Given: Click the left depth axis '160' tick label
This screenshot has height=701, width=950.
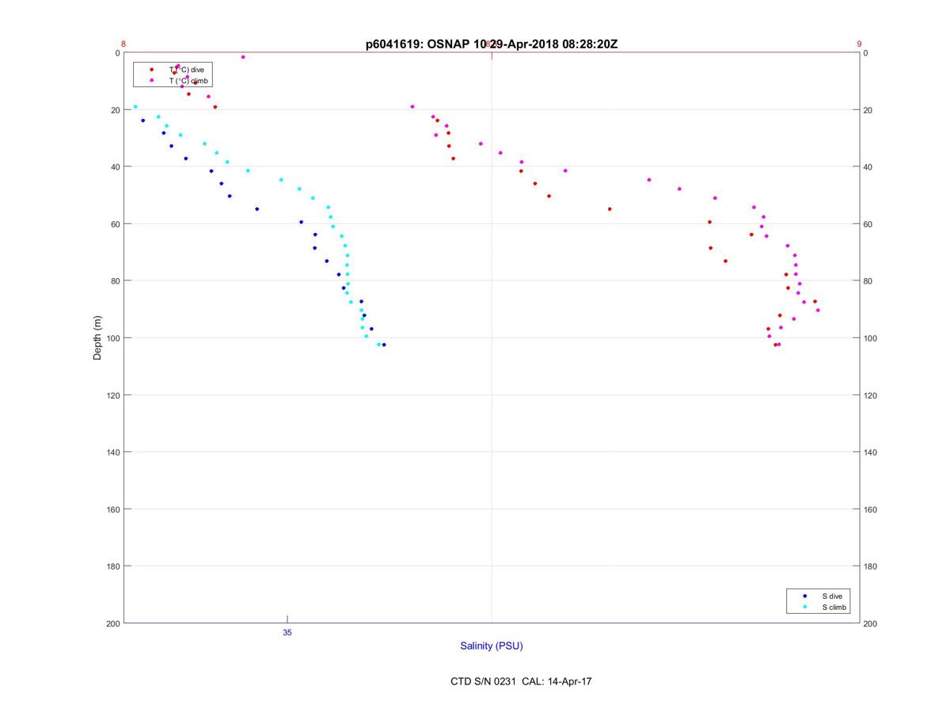Looking at the screenshot, I should [x=113, y=509].
